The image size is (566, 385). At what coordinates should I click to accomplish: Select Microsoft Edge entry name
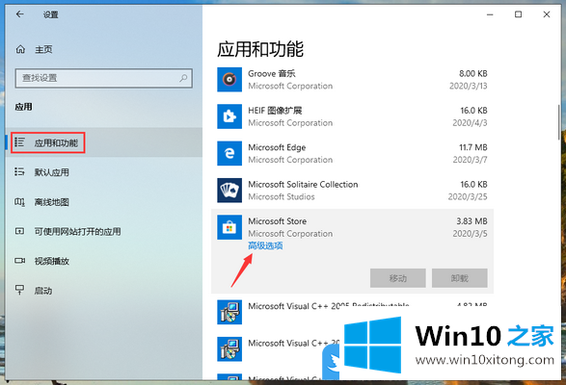pyautogui.click(x=277, y=147)
